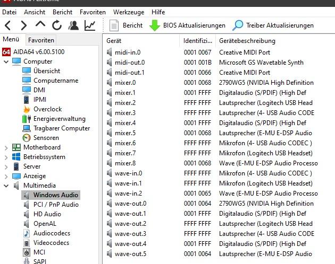Click the MCI speaker box icon
This screenshot has height=264, width=335.
[27, 252]
